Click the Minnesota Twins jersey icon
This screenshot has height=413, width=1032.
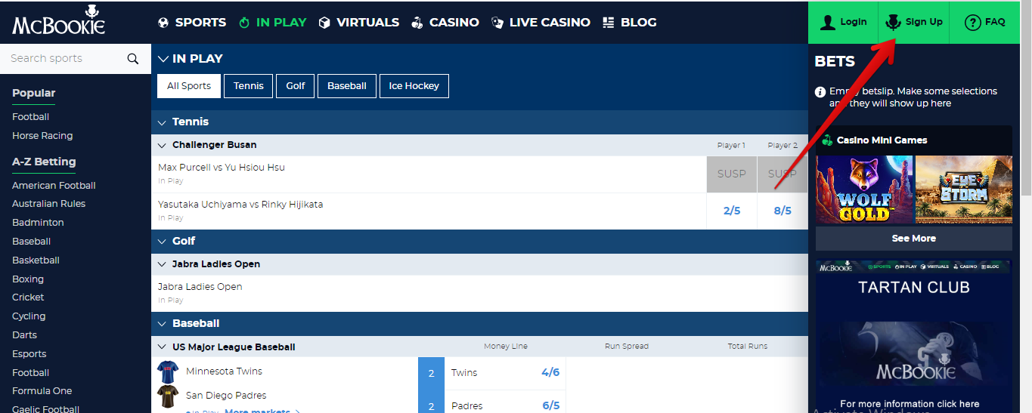(x=168, y=371)
